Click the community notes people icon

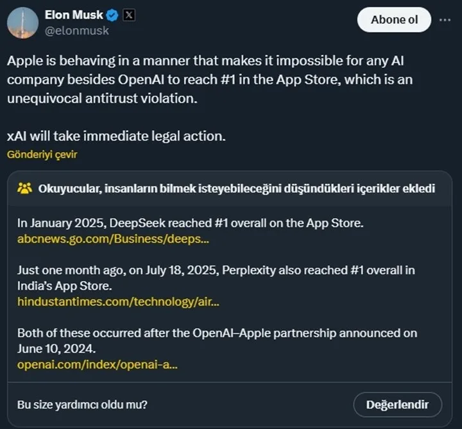pos(25,188)
